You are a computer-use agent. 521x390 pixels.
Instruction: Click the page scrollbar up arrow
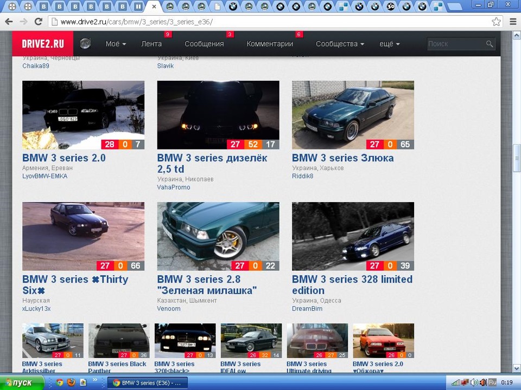[517, 35]
